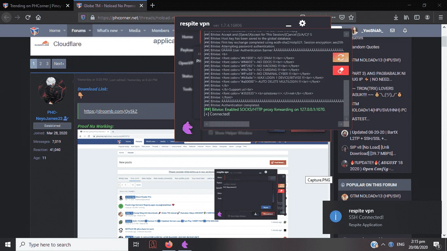447x251 pixels.
Task: Clear the log with the red eraser button
Action: pos(341,71)
